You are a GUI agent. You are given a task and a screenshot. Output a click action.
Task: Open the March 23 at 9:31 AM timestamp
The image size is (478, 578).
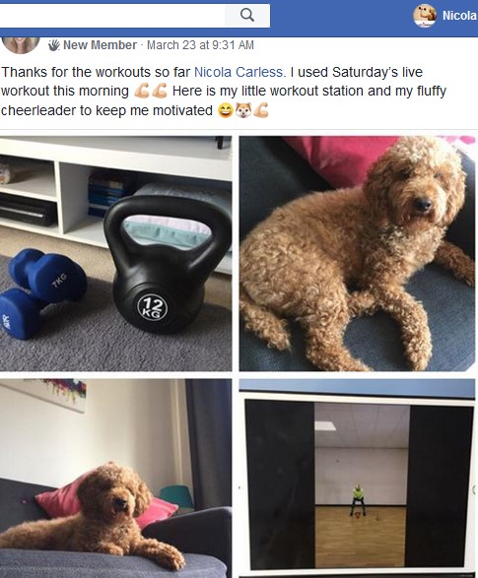point(200,45)
